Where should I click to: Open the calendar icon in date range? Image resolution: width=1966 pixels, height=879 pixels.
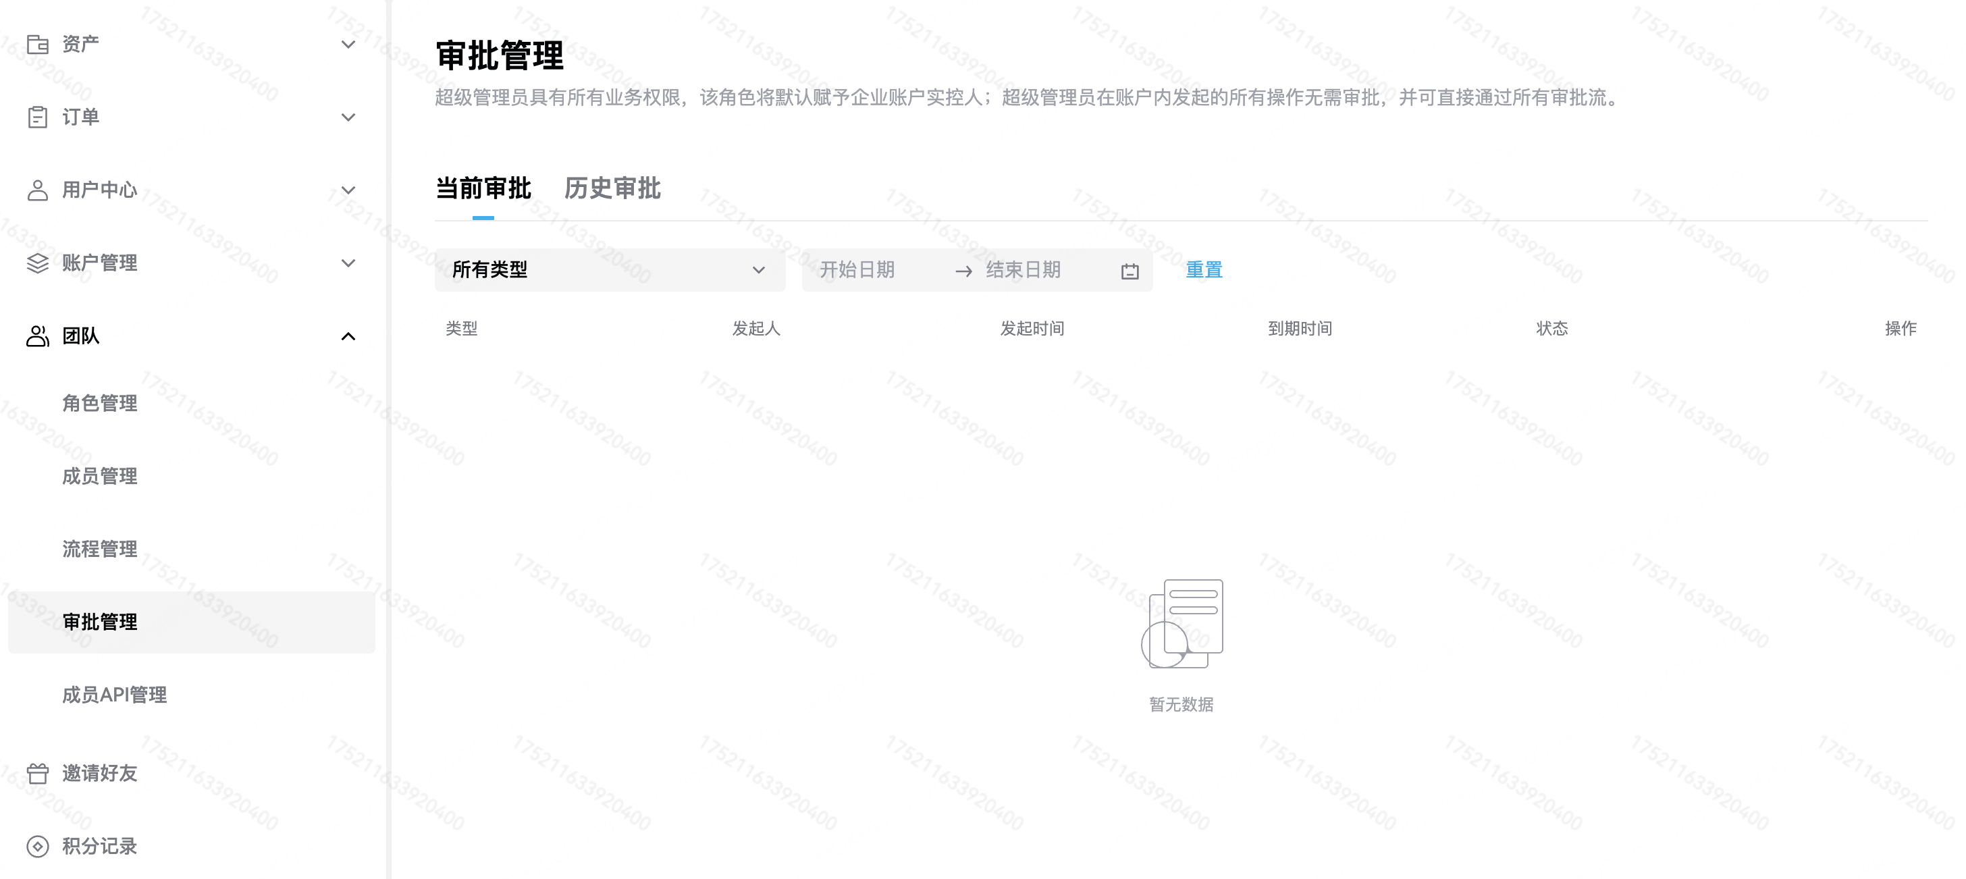[1130, 271]
